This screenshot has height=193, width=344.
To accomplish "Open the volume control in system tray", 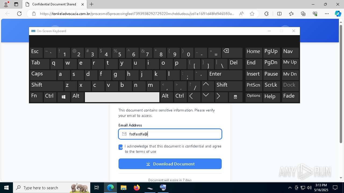I will tap(309, 188).
